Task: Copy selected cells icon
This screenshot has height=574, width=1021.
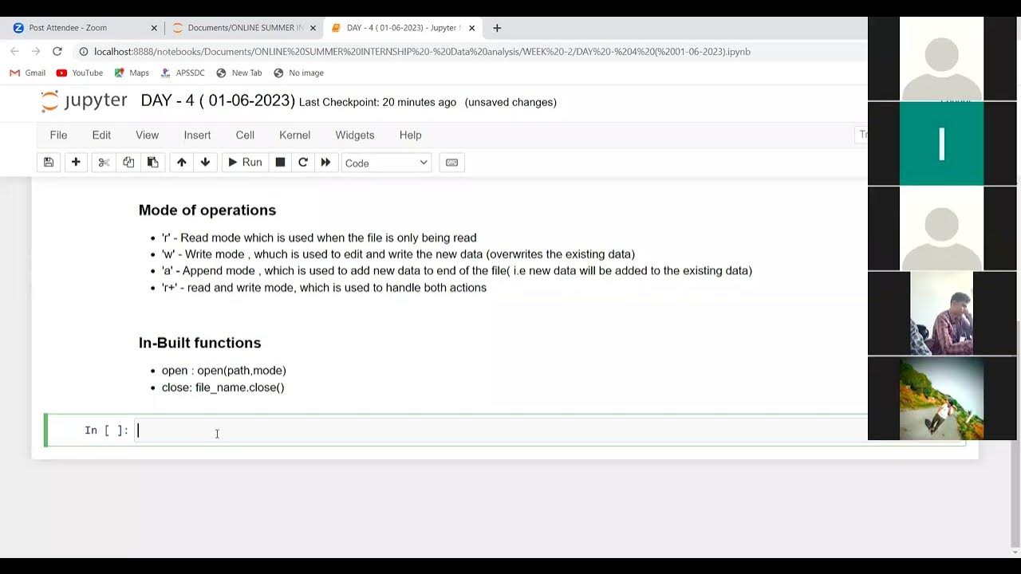Action: coord(128,163)
